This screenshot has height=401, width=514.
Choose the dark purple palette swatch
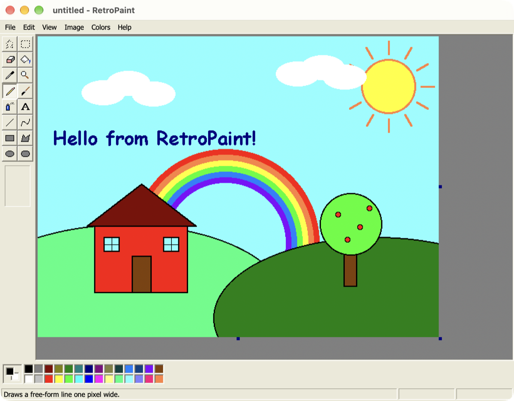click(x=99, y=369)
